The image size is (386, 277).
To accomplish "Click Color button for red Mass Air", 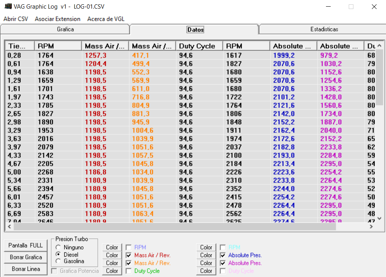I will [x=112, y=255].
